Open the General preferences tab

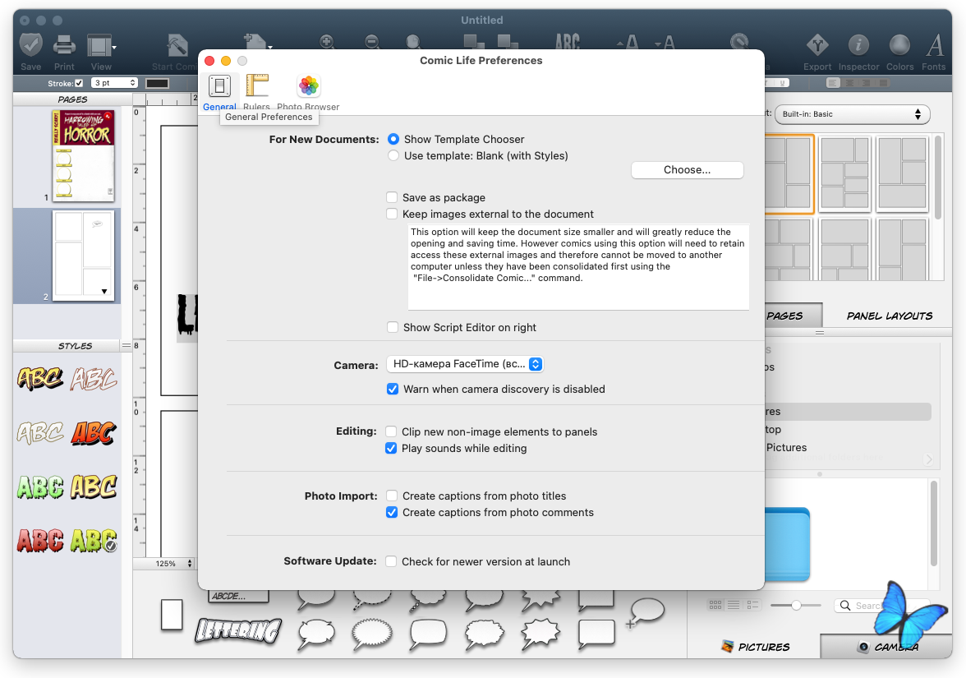(x=219, y=92)
